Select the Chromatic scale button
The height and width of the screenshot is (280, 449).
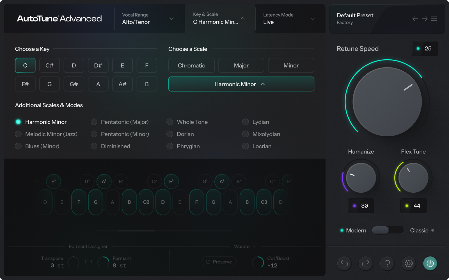pyautogui.click(x=191, y=66)
